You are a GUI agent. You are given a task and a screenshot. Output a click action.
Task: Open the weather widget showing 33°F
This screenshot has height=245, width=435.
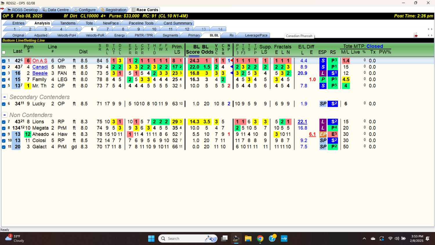[14, 238]
